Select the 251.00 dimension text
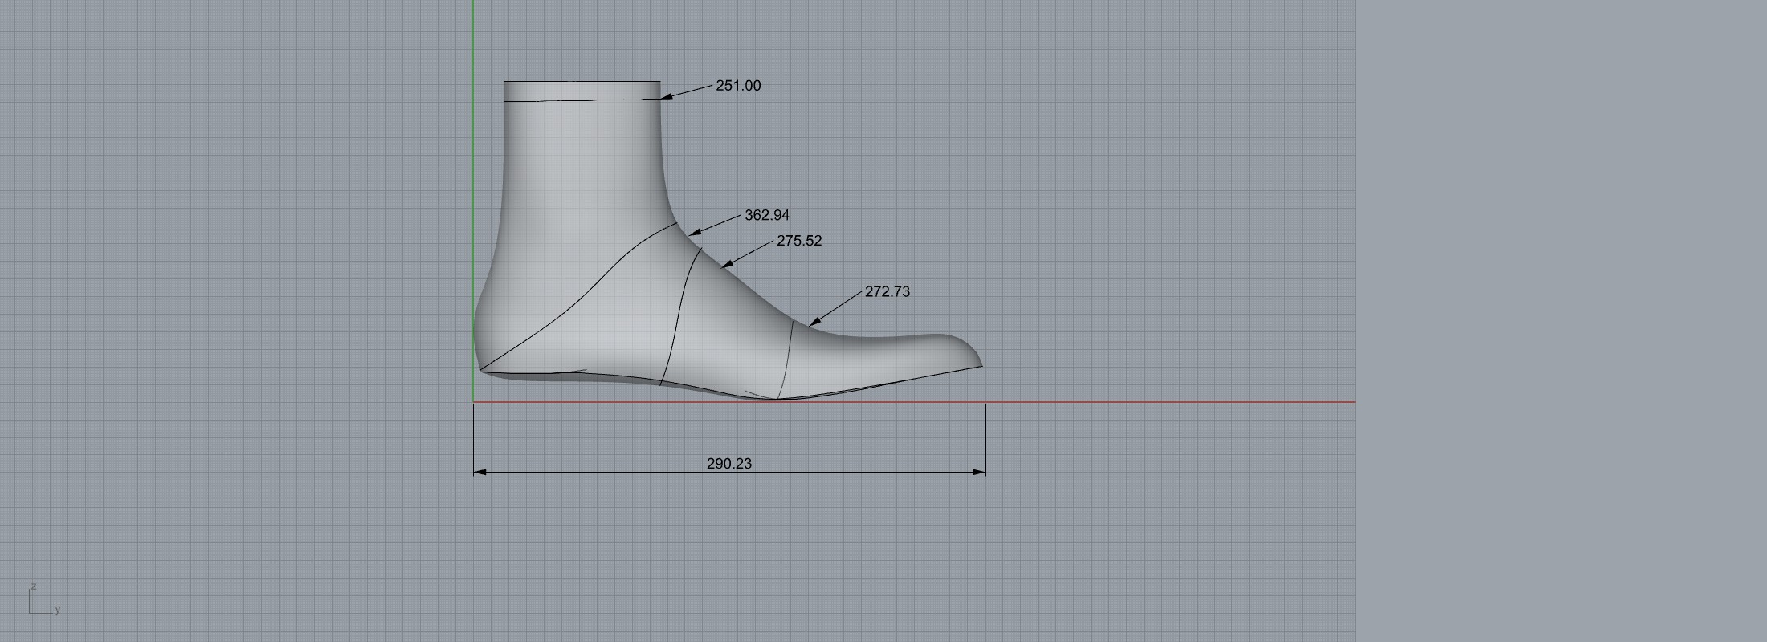The height and width of the screenshot is (642, 1767). [x=737, y=86]
